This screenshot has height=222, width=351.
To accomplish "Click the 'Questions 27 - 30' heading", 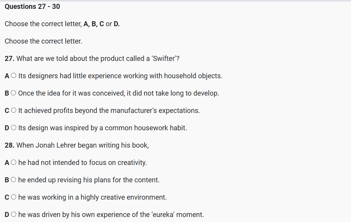I will (32, 7).
